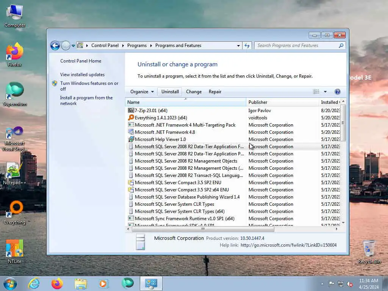
Task: Select Microsoft Sync Framework Runtime v1.0 SP1 (x64)
Action: (x=233, y=219)
